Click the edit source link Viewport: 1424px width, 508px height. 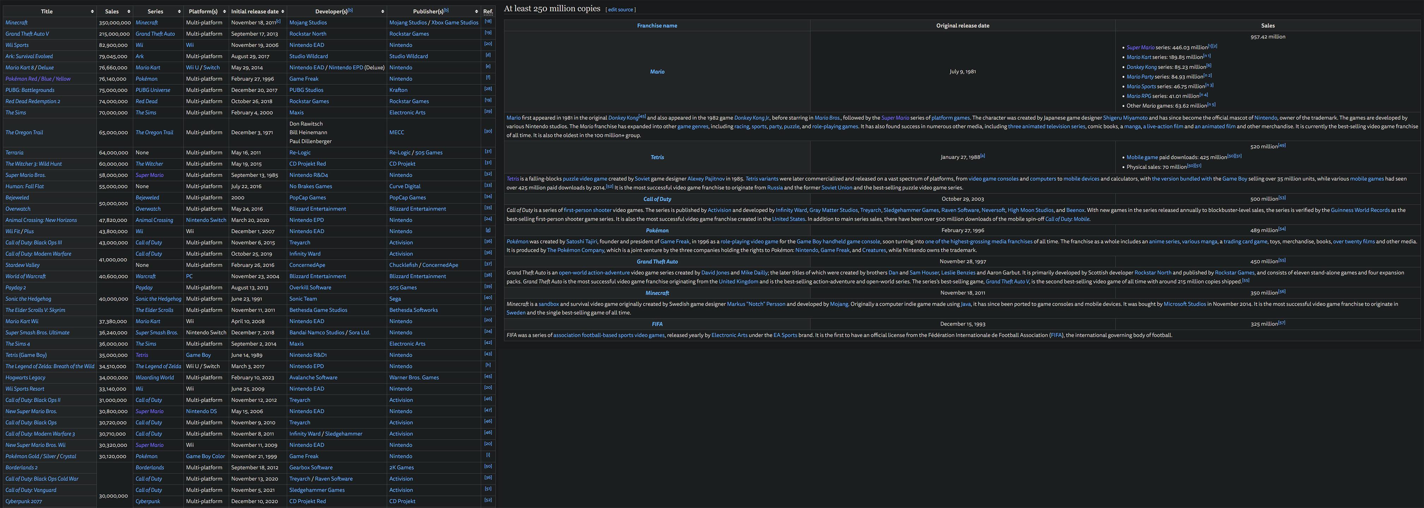click(x=621, y=10)
